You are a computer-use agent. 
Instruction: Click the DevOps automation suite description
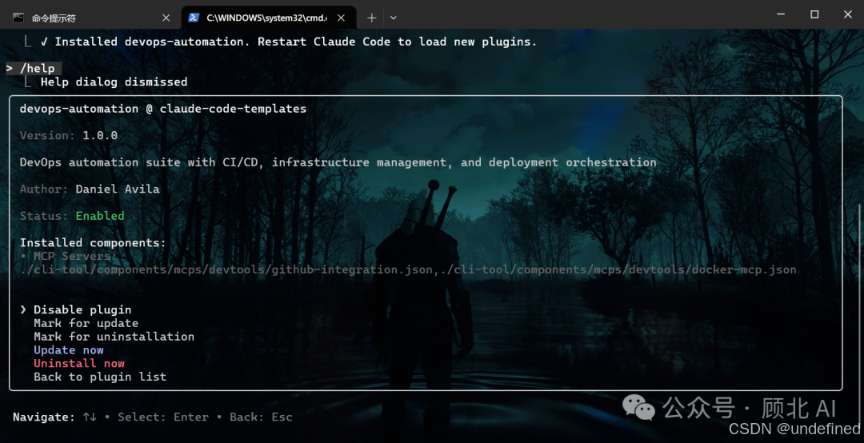click(x=338, y=162)
